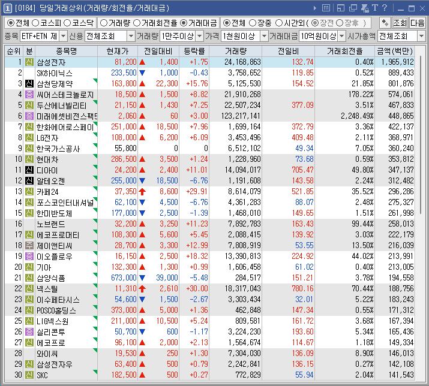The height and width of the screenshot is (386, 429).
Task: Click the 조회 search button
Action: pos(400,23)
